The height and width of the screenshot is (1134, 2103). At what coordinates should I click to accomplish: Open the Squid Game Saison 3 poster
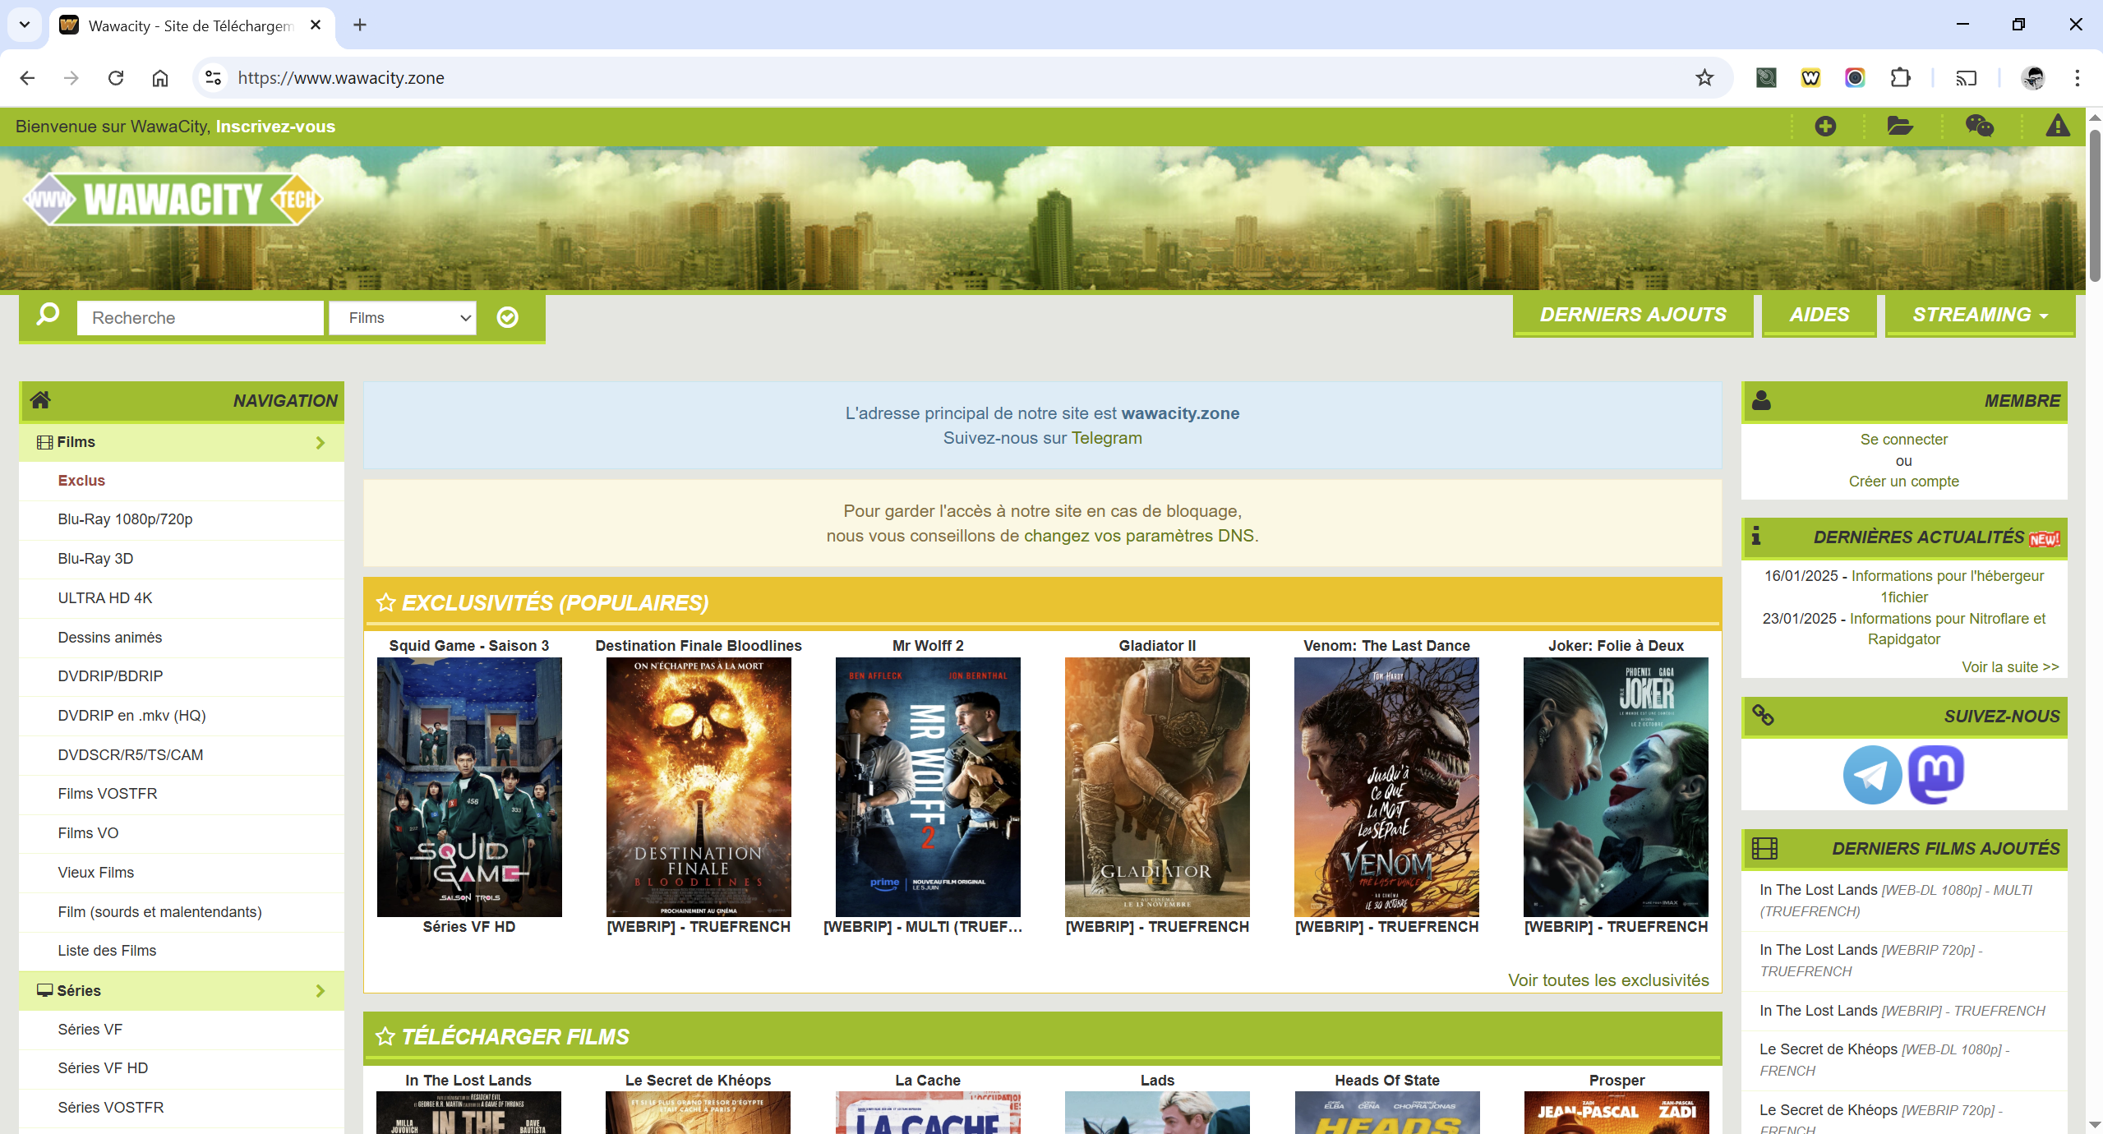coord(469,787)
